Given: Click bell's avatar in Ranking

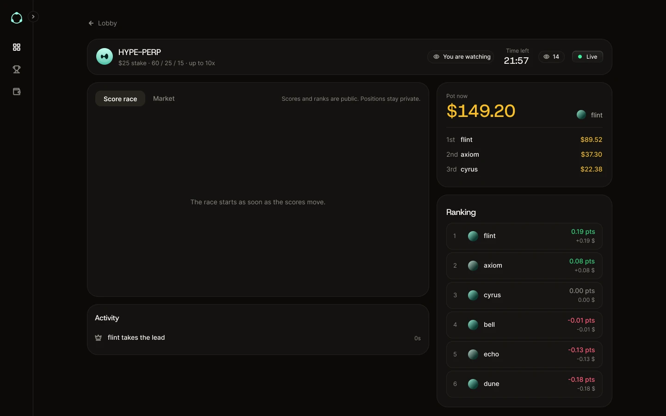Looking at the screenshot, I should tap(473, 325).
